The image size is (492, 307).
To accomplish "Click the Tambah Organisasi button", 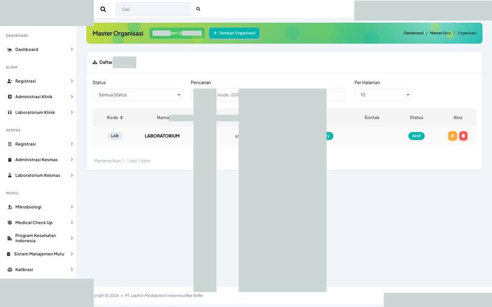I will pyautogui.click(x=234, y=33).
